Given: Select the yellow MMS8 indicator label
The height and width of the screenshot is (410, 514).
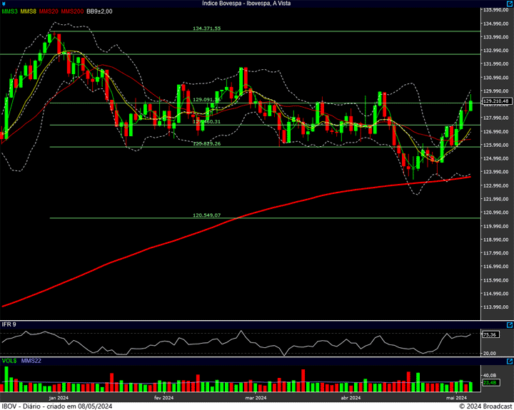Looking at the screenshot, I should point(29,11).
